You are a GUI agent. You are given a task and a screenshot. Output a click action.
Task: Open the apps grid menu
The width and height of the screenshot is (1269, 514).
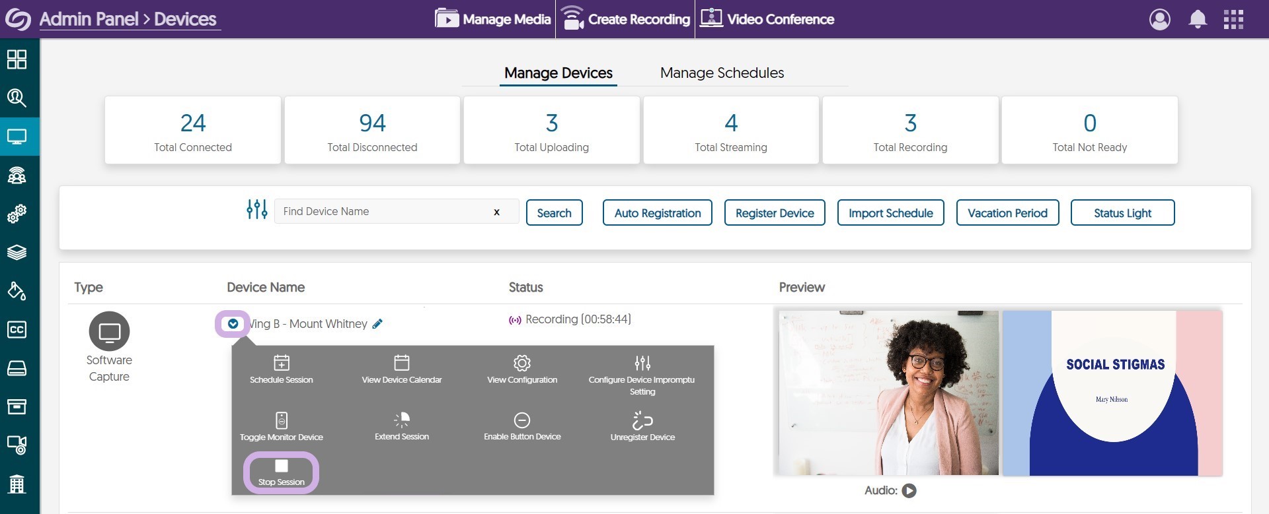pos(1233,19)
